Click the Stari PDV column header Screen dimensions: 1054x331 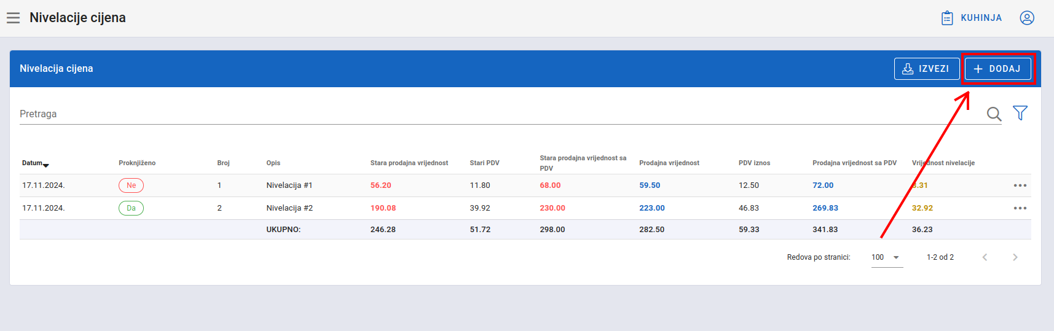coord(484,163)
